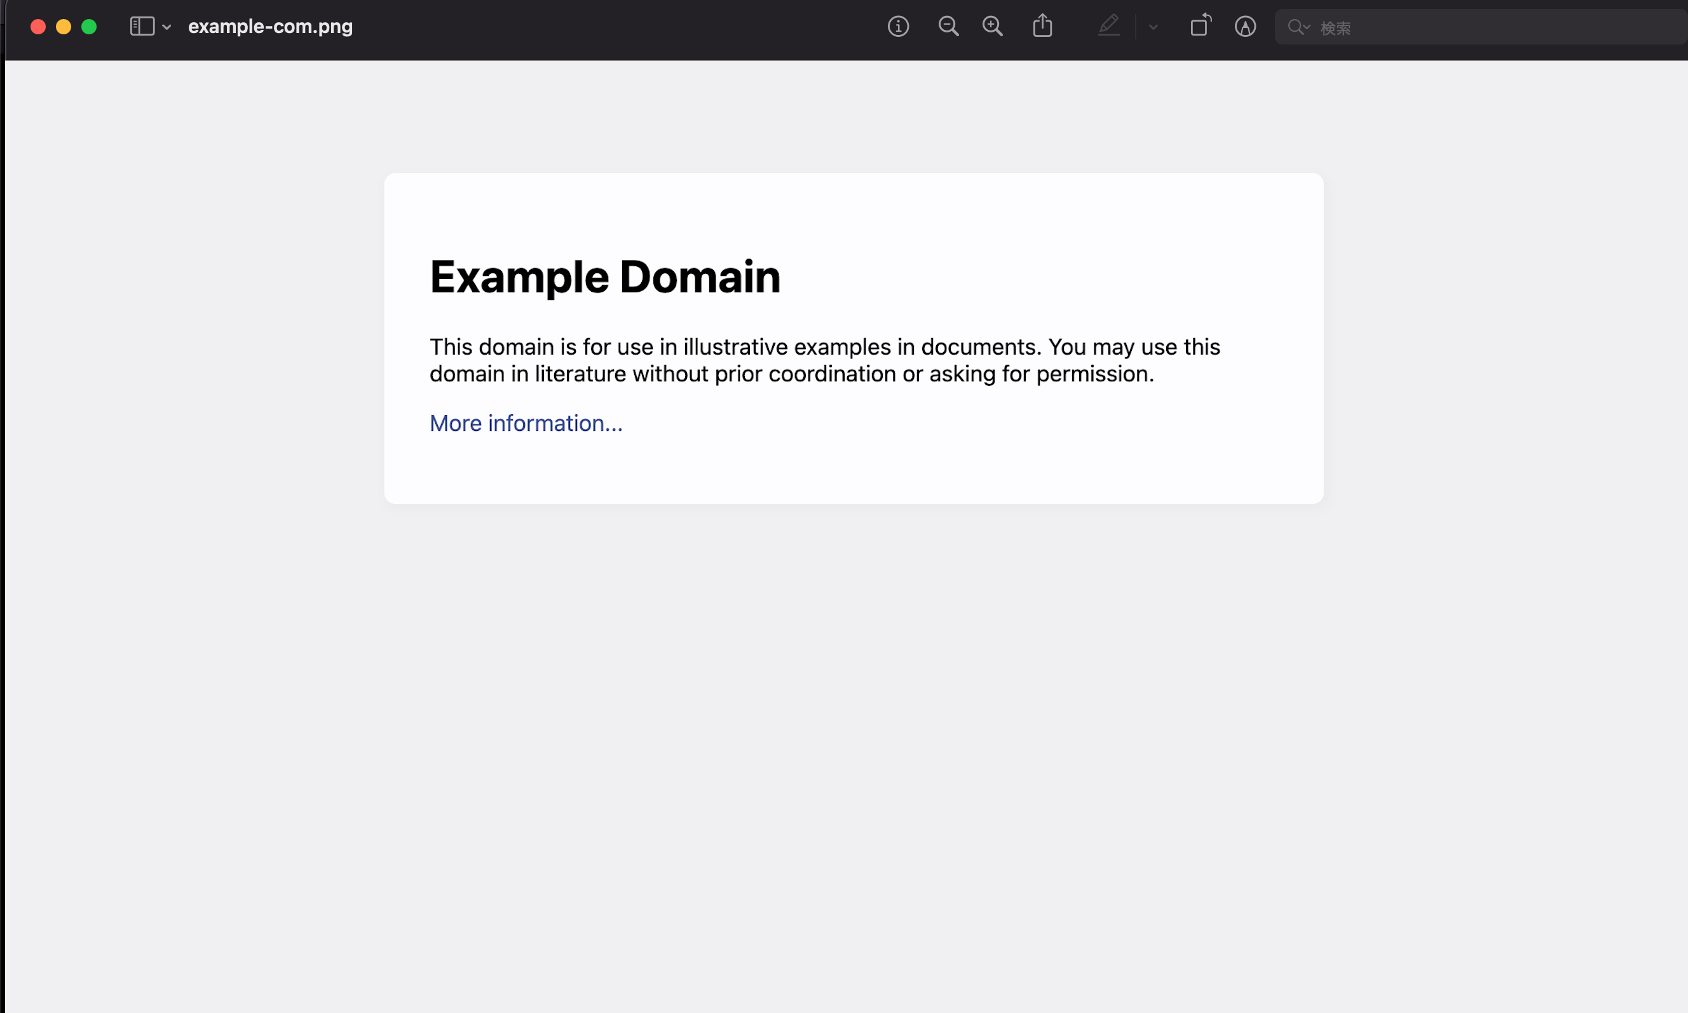Show the Markup toolbar
1688x1013 pixels.
tap(1245, 27)
